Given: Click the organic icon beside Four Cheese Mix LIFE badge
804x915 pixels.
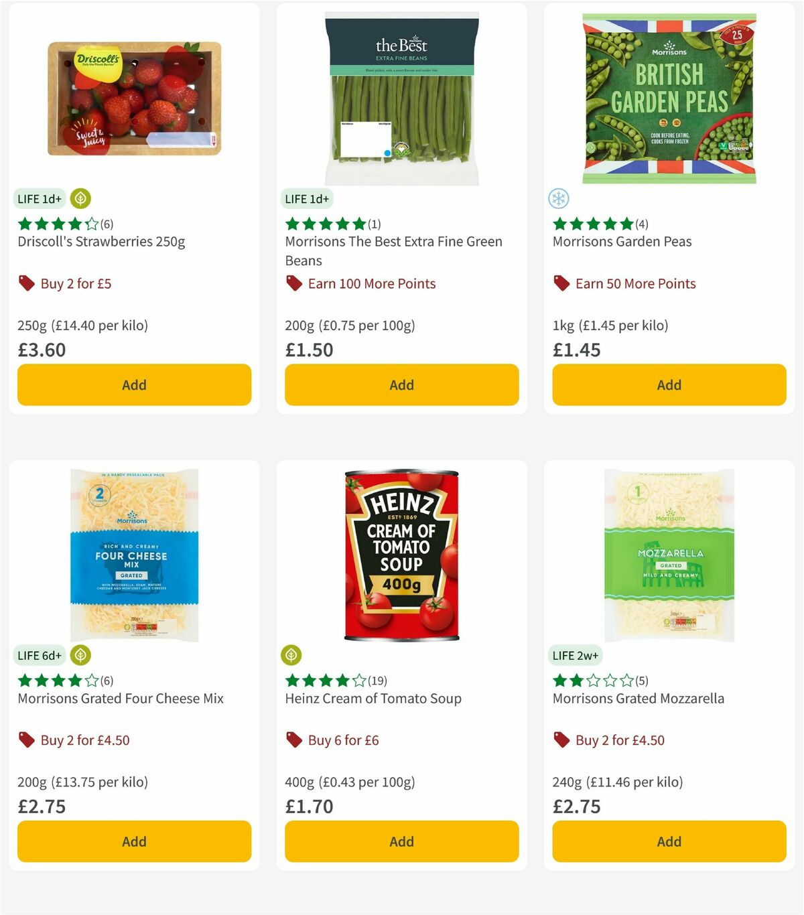Looking at the screenshot, I should [80, 655].
